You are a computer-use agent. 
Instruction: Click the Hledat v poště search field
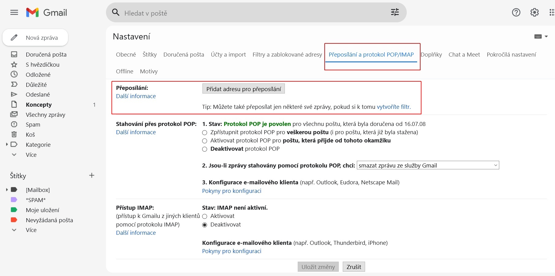(x=245, y=13)
